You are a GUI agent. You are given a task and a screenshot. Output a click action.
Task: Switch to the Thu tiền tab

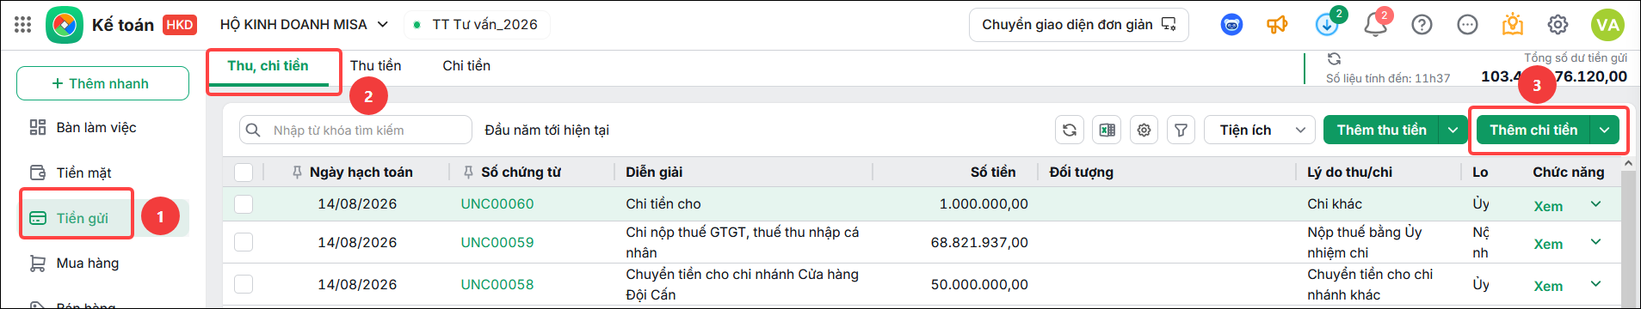tap(375, 66)
